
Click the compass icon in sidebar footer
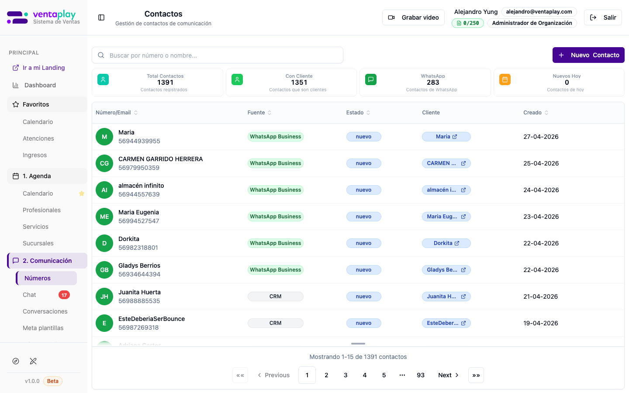[x=16, y=361]
